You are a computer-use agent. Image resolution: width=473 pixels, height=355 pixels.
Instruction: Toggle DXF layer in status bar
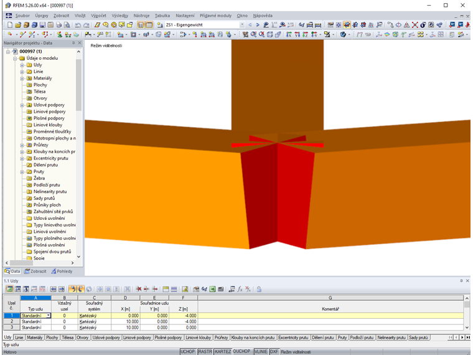(274, 352)
